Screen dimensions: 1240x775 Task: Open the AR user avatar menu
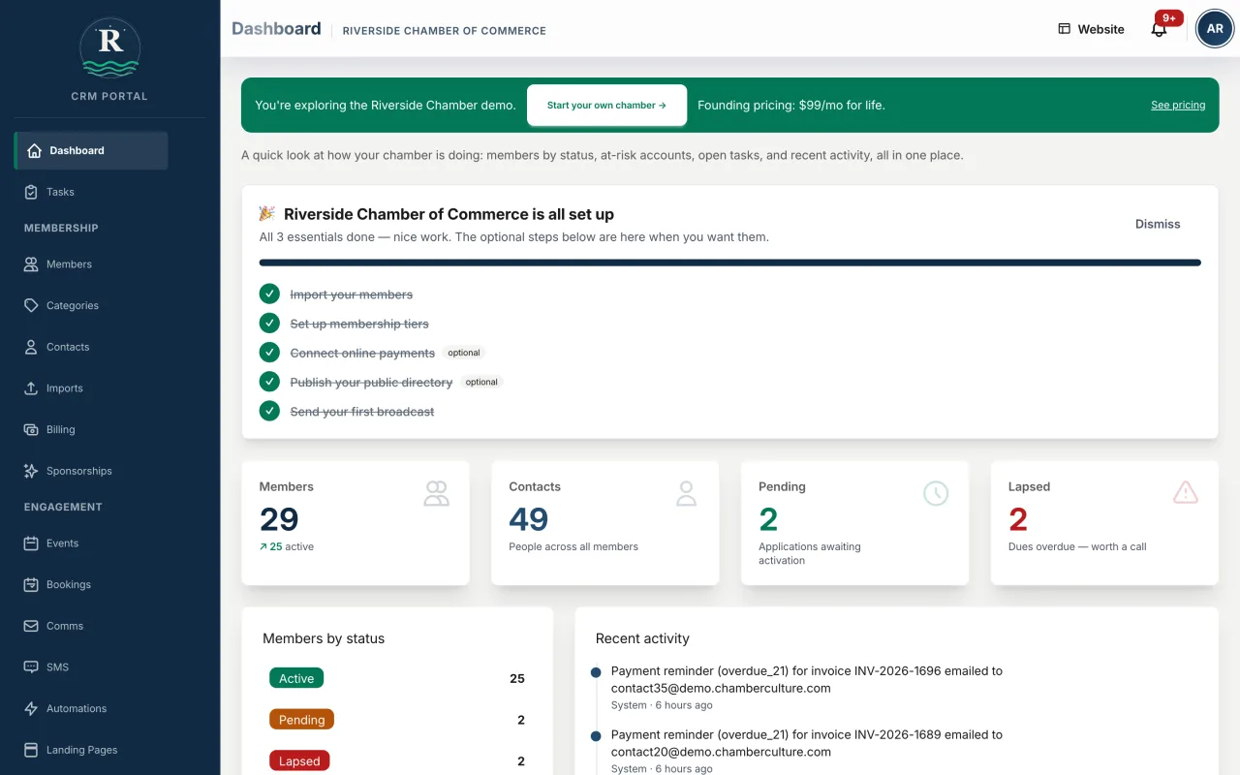point(1215,28)
